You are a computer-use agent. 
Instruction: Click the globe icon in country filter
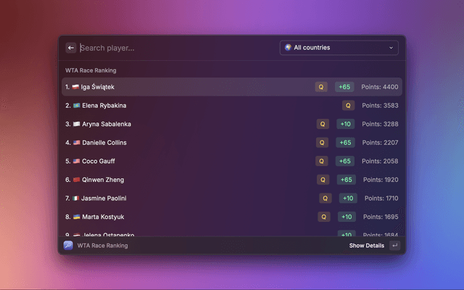coord(288,47)
